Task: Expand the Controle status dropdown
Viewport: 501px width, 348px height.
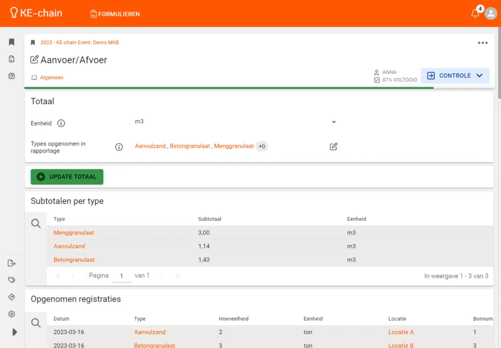Action: click(479, 76)
